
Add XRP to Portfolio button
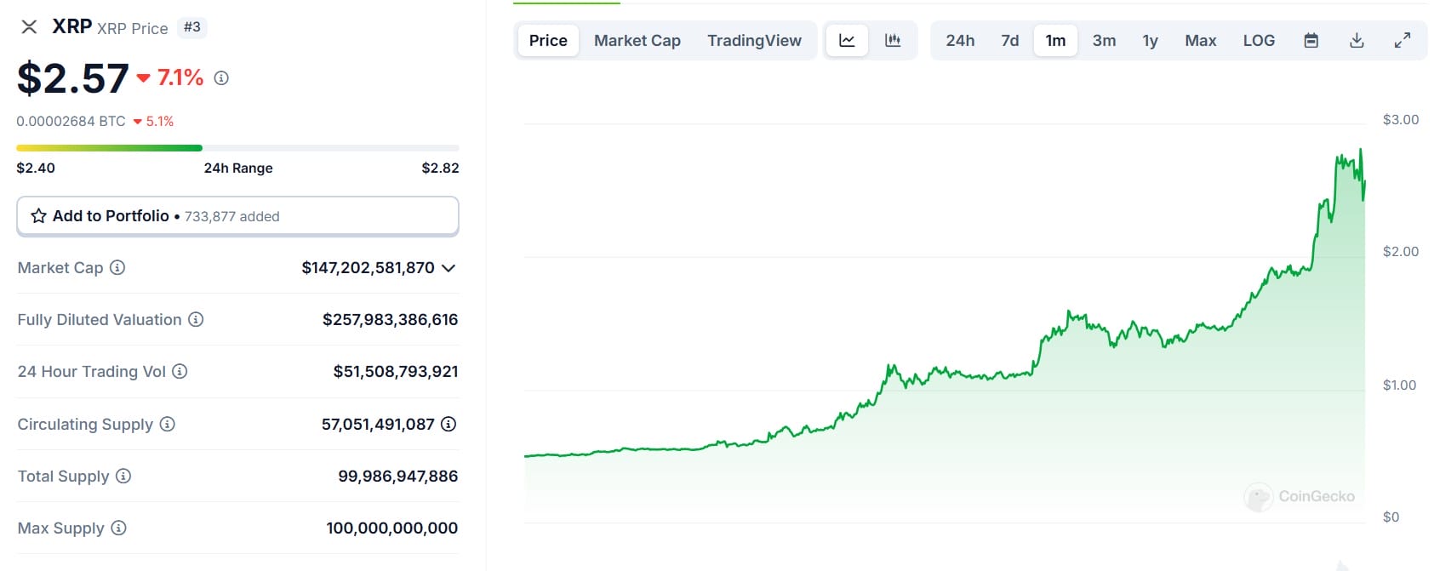click(237, 216)
